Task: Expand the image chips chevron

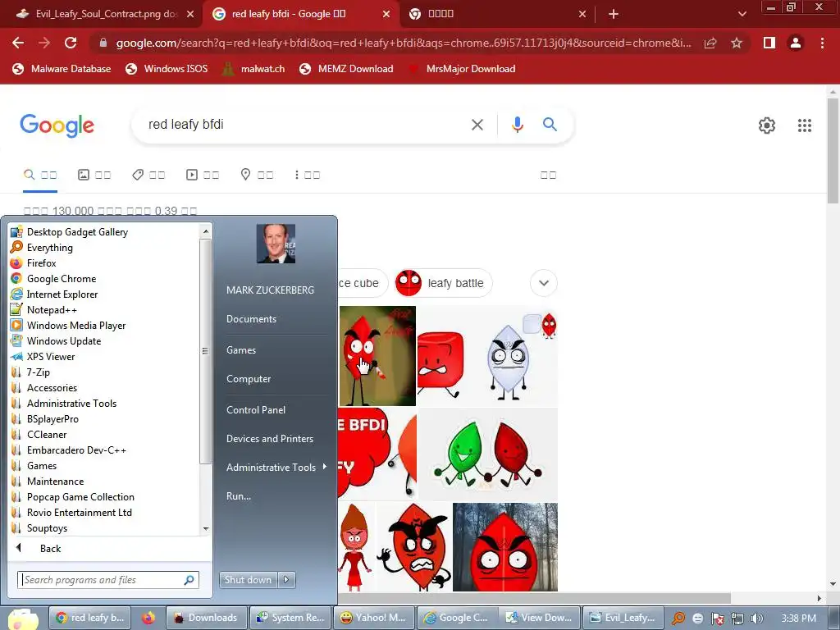Action: [x=544, y=283]
